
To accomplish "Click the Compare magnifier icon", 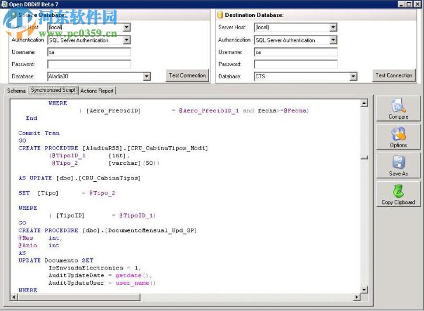I will 398,106.
